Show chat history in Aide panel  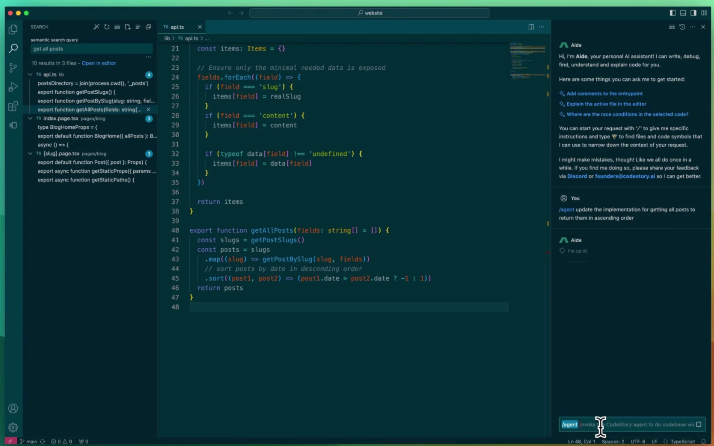(682, 27)
